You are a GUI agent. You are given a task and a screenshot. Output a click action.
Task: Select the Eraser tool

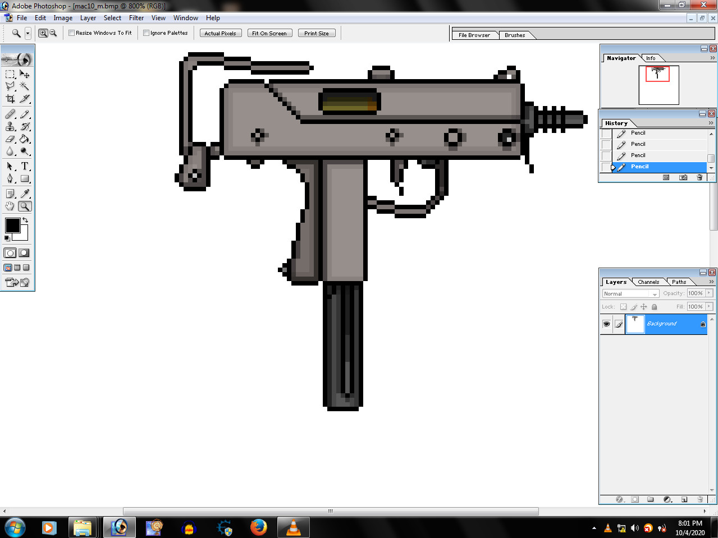coord(10,139)
